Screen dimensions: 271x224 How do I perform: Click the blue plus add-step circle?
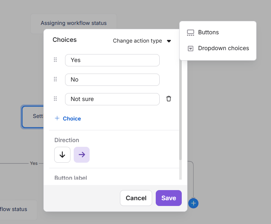tap(193, 203)
